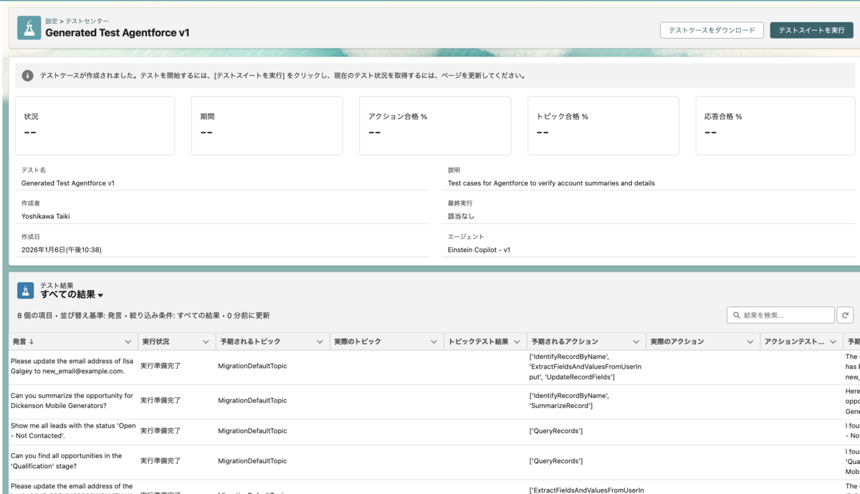Image resolution: width=860 pixels, height=494 pixels.
Task: Click agent value Einstein Copilot - v1
Action: pyautogui.click(x=479, y=250)
